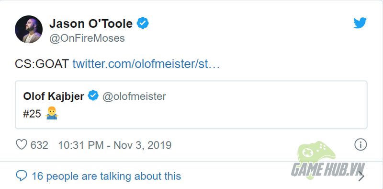Open "16 people are talking about this"
Screen dimensions: 383x189
(106, 176)
